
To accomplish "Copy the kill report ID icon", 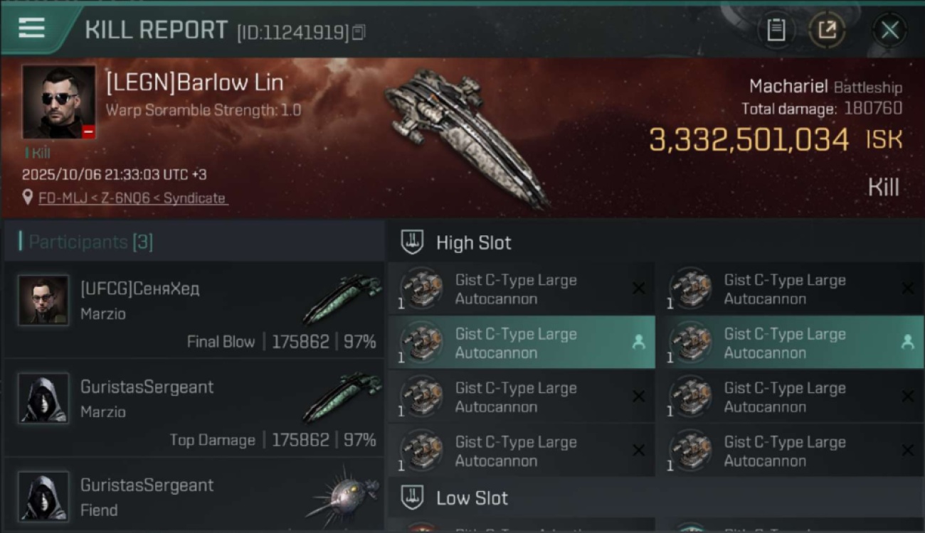I will (359, 32).
